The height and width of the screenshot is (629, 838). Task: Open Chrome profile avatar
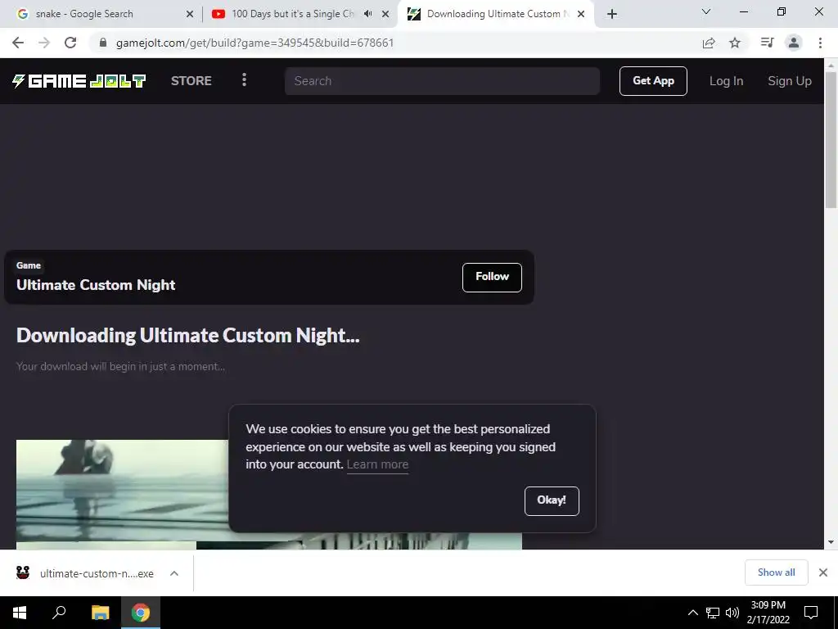tap(794, 43)
